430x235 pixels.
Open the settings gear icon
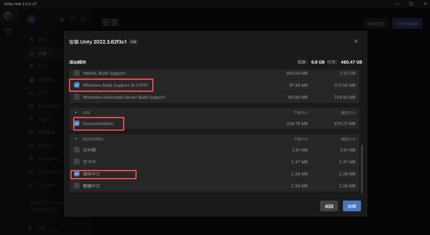[83, 19]
